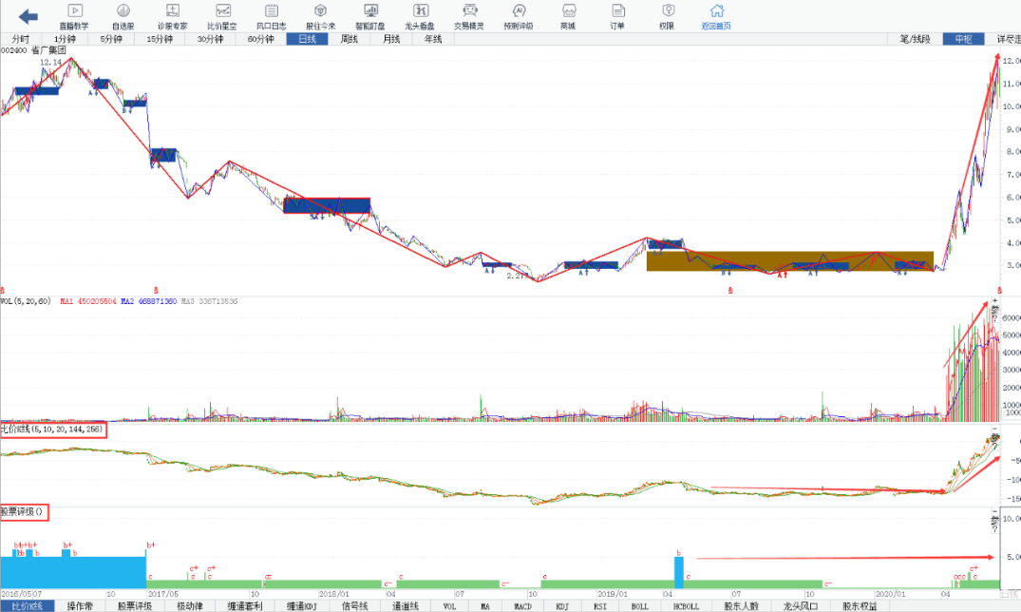Toggle the 中枢 overlay button
Viewport: 1021px width, 612px height.
[963, 39]
